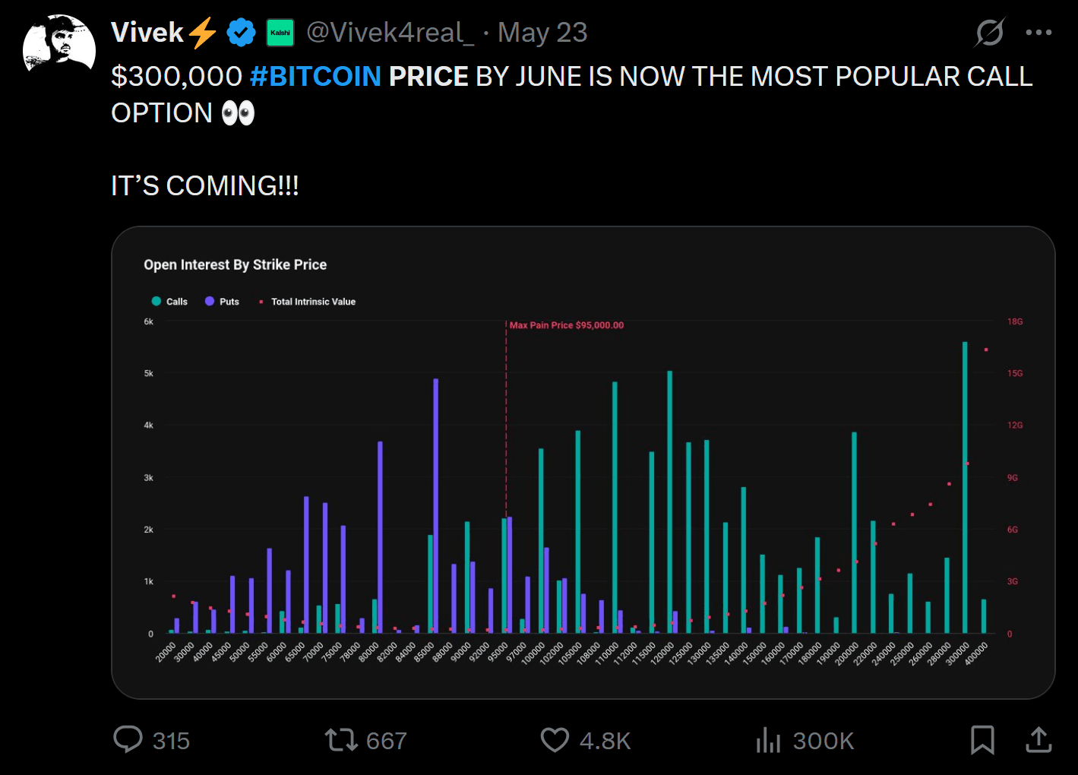Click the Max Pain Price $95,000.00 marker

coord(566,325)
